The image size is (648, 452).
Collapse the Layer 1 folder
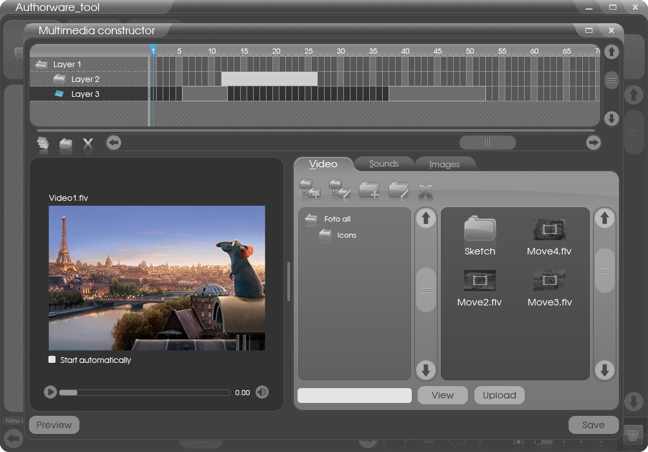(x=42, y=65)
